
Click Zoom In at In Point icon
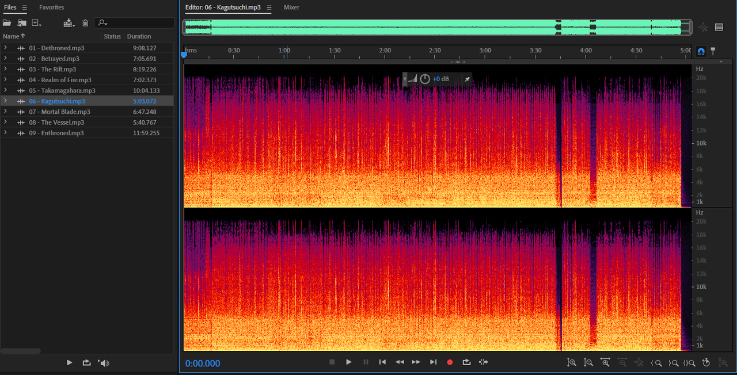pos(656,363)
